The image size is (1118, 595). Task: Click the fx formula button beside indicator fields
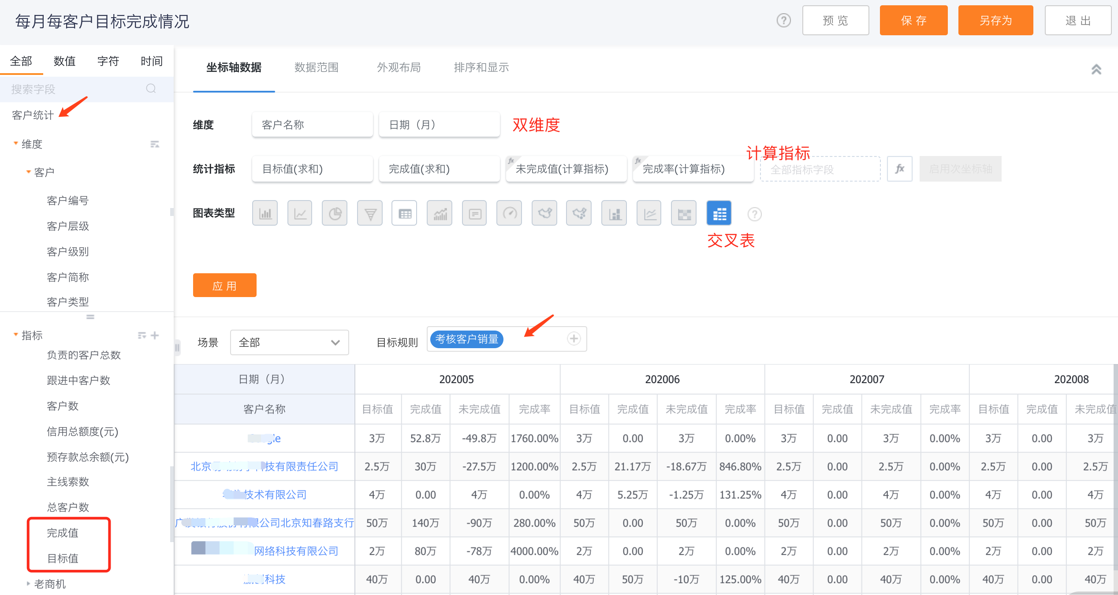(x=899, y=169)
